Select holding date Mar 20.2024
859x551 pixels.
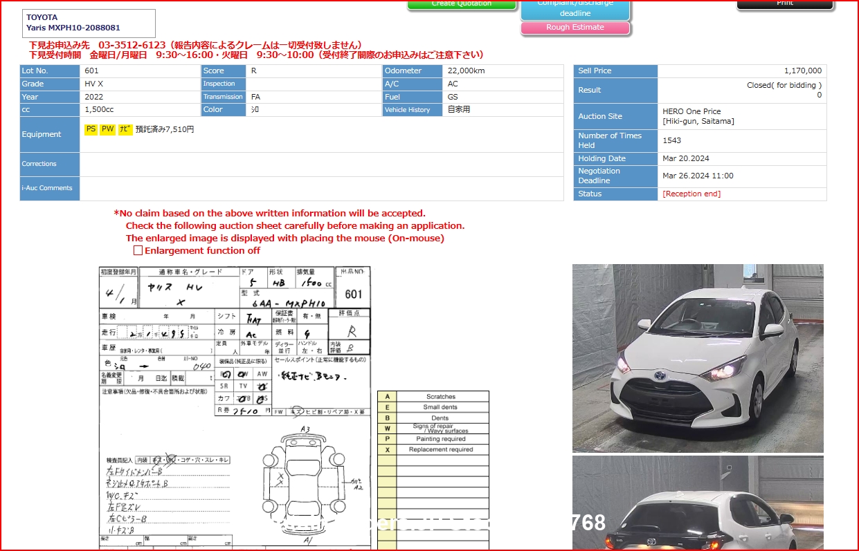[687, 159]
